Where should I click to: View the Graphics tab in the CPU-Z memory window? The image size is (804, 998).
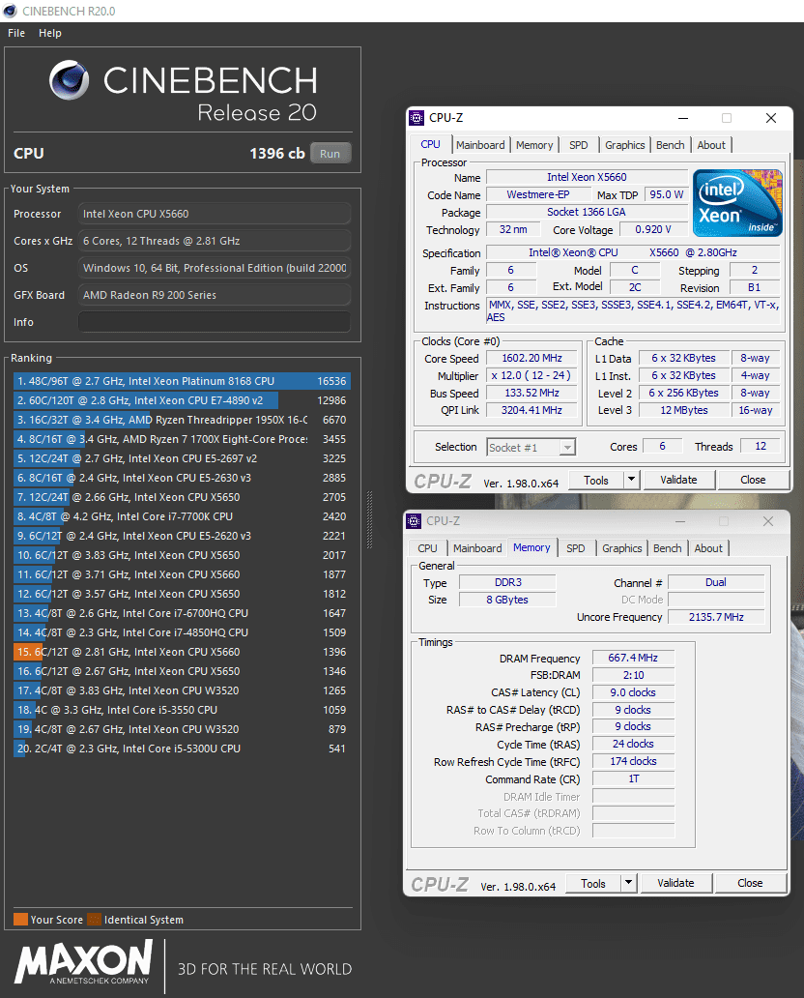coord(622,548)
